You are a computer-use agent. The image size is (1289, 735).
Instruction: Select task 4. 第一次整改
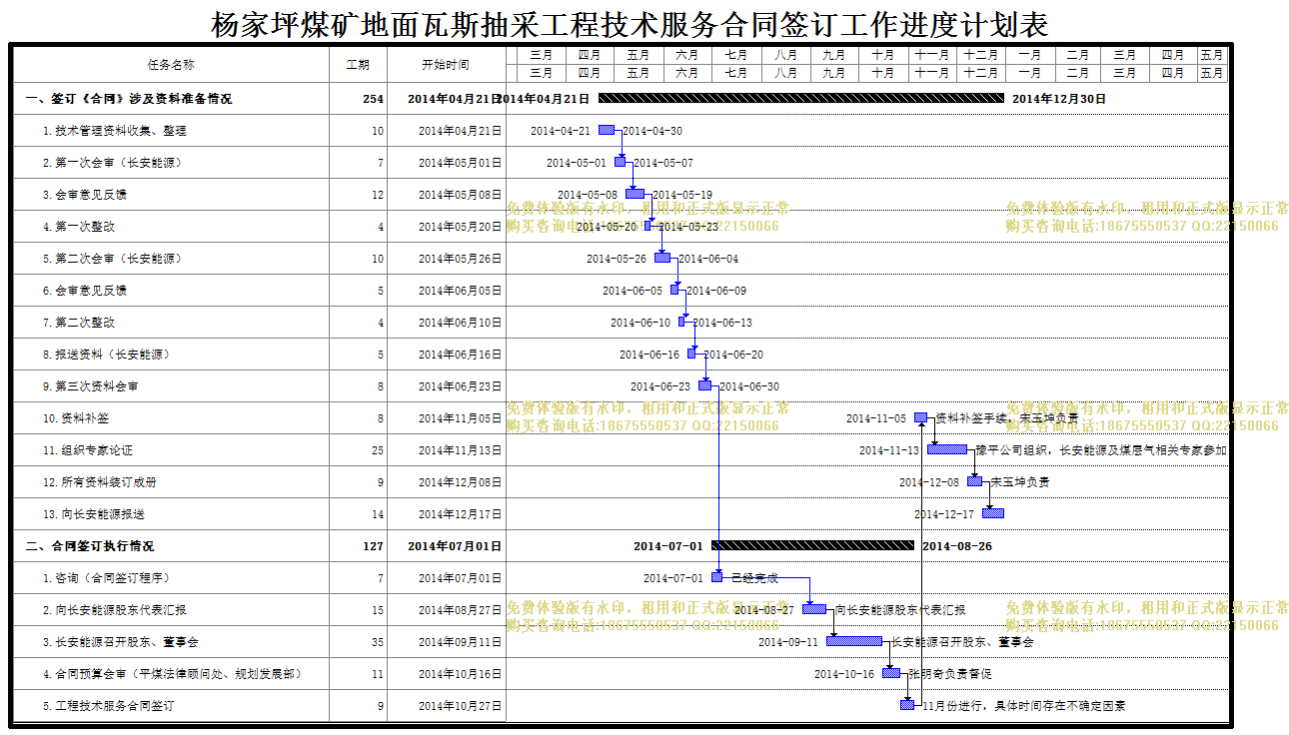click(79, 227)
